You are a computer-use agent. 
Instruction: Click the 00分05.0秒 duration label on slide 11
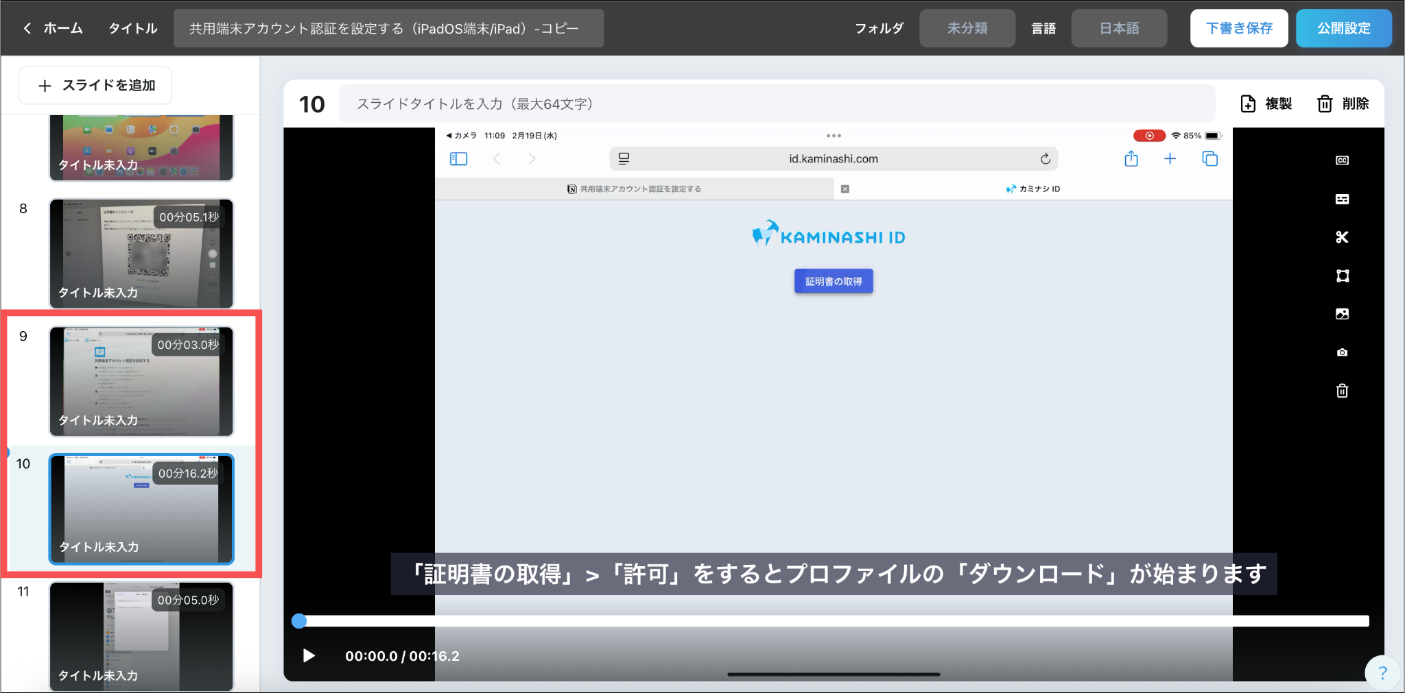[x=188, y=600]
